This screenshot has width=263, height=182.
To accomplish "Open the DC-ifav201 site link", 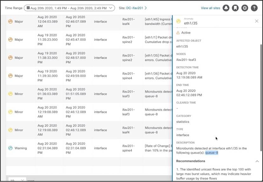I will tap(135, 8).
